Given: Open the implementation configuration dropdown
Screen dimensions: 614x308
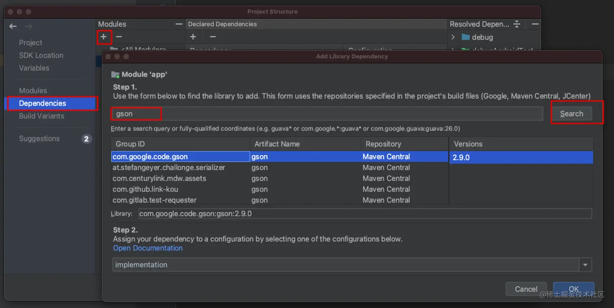Looking at the screenshot, I should (x=585, y=265).
